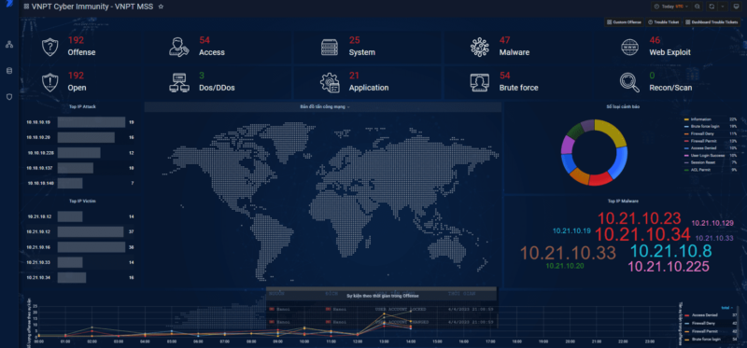Expand the refresh interval dropdown
This screenshot has height=348, width=747.
pyautogui.click(x=723, y=7)
